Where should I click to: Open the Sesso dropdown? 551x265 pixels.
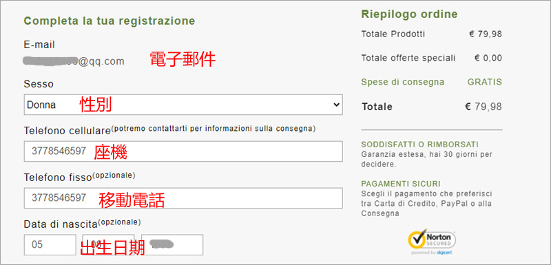[x=183, y=104]
